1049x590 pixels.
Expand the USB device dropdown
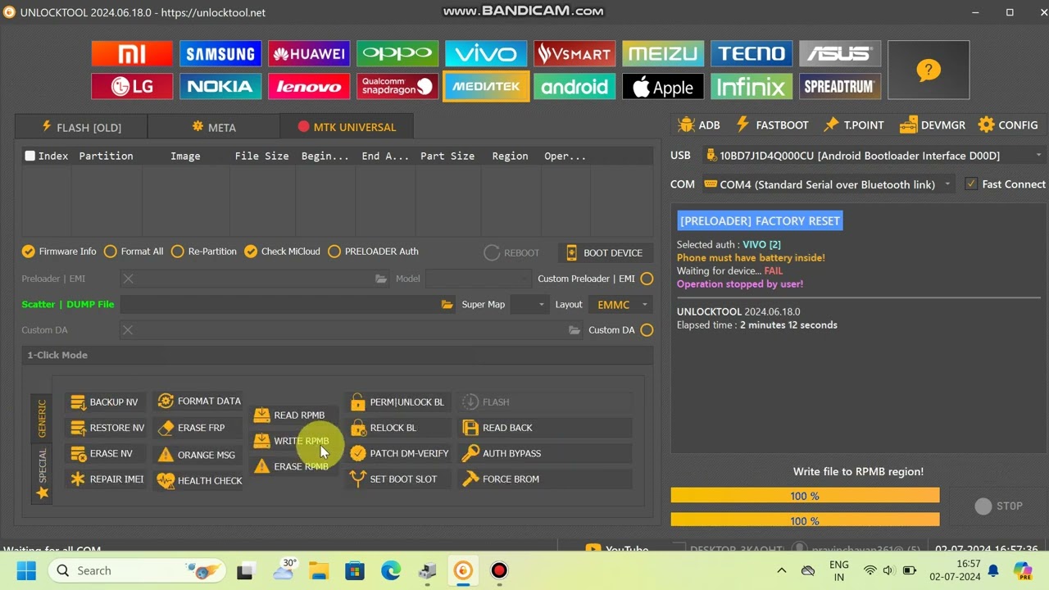click(1038, 156)
